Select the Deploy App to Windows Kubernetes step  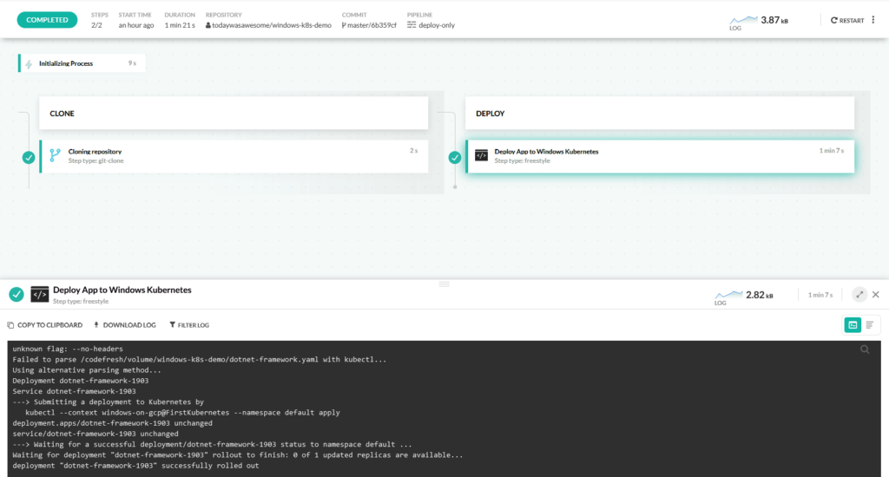(660, 156)
